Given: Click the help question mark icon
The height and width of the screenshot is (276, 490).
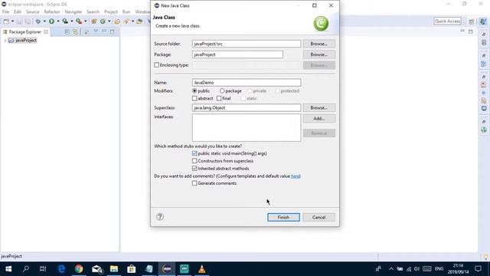Looking at the screenshot, I should tap(160, 216).
